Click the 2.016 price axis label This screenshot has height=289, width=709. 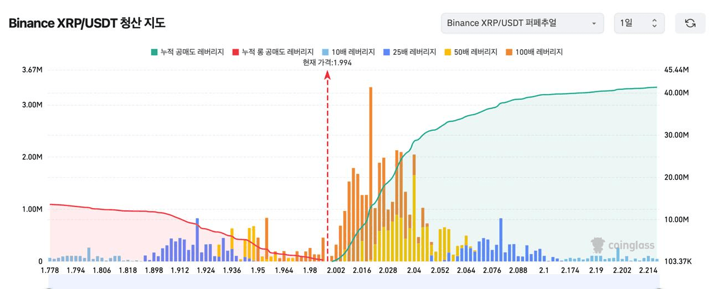[x=362, y=270]
